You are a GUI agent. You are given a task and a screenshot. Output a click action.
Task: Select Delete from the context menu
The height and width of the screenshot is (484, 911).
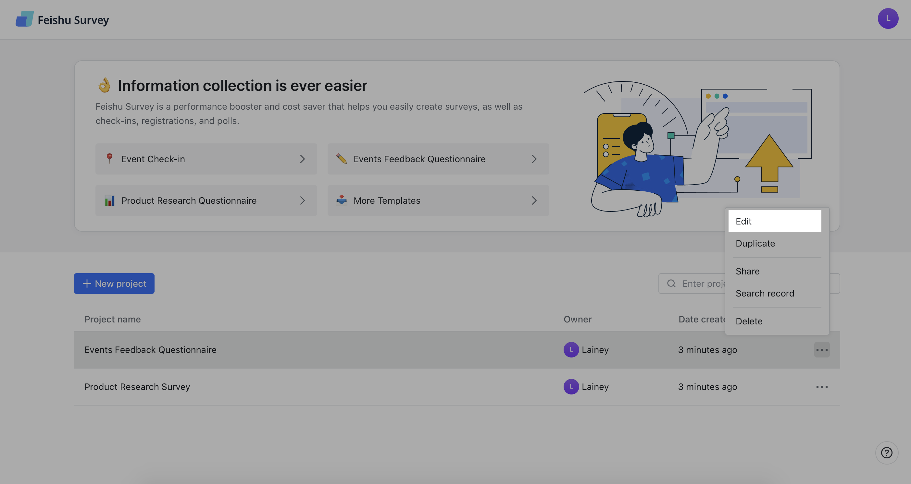tap(749, 321)
